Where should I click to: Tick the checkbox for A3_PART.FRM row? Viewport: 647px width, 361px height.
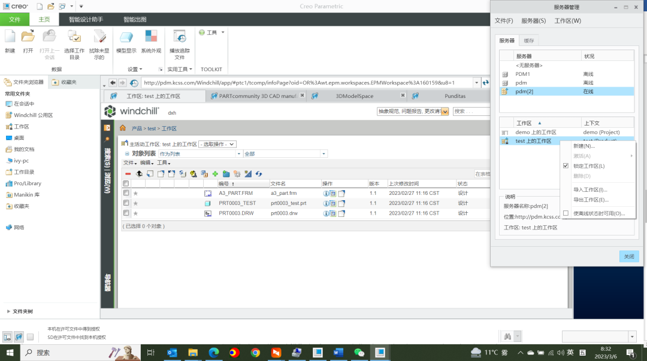coord(126,193)
